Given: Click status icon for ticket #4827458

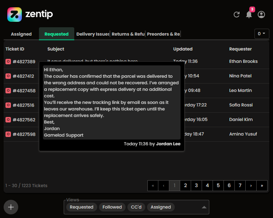Looking at the screenshot, I should (x=8, y=90).
